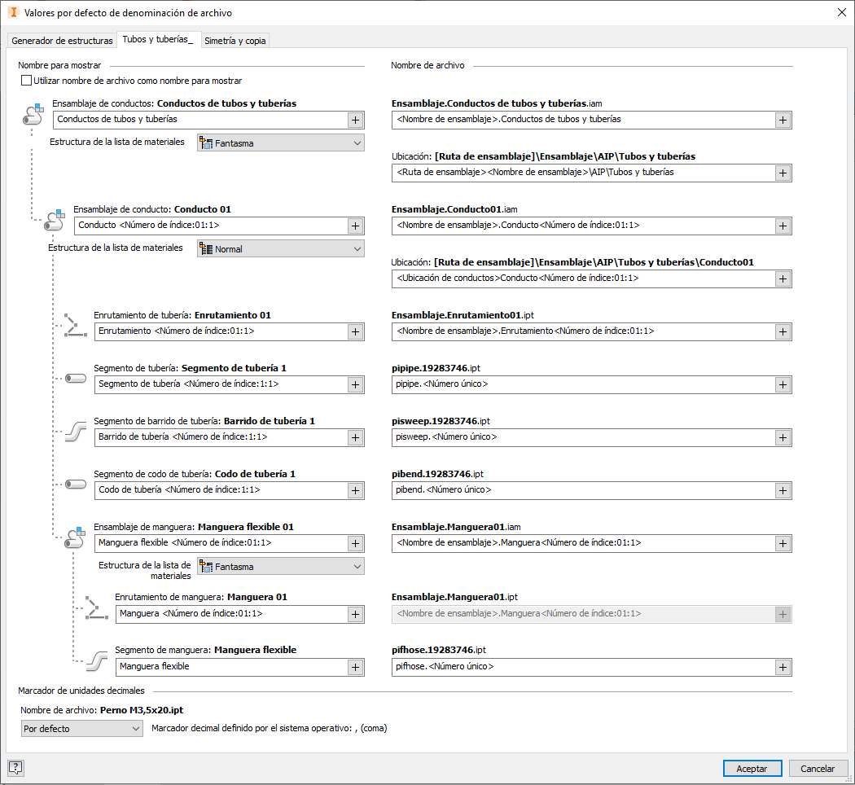Screen dimensions: 855x785
Task: Click plus button beside pisweep file name field
Action: (783, 437)
